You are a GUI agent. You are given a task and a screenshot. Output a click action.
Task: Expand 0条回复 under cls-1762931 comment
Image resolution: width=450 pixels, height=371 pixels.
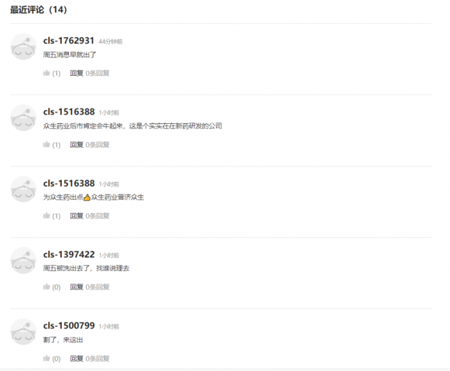coord(98,73)
